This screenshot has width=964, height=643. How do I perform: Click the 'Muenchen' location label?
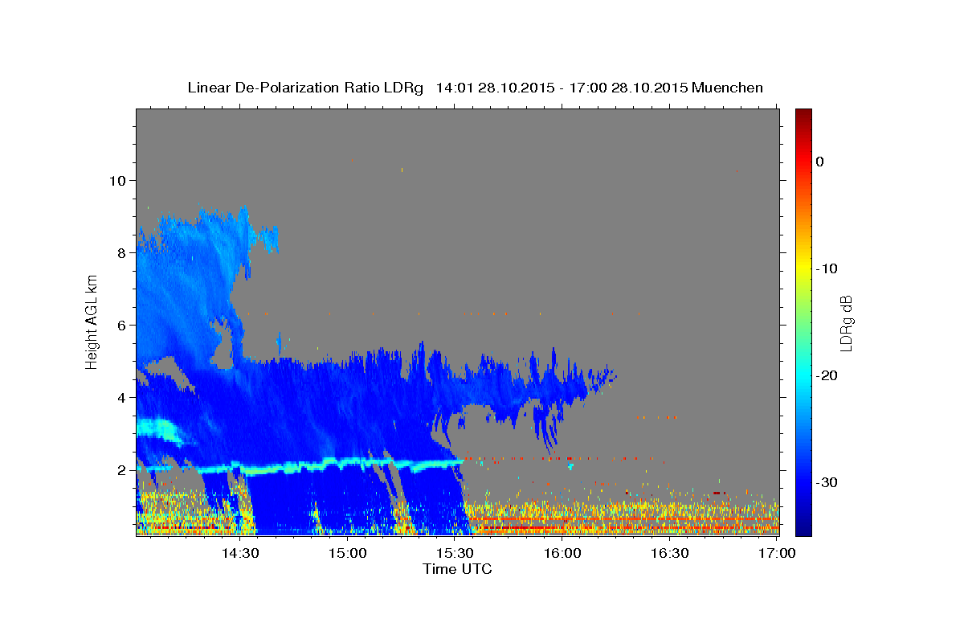coord(728,88)
